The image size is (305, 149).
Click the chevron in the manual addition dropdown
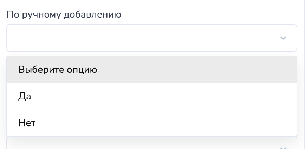pyautogui.click(x=283, y=38)
